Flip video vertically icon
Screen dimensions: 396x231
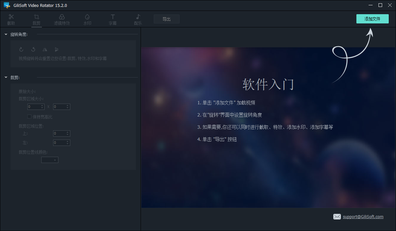pos(57,49)
